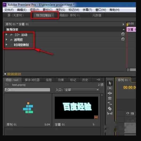Image resolution: width=141 pixels, height=141 pixels.
Task: Open the 字幕(T) menu
Action: (87, 10)
